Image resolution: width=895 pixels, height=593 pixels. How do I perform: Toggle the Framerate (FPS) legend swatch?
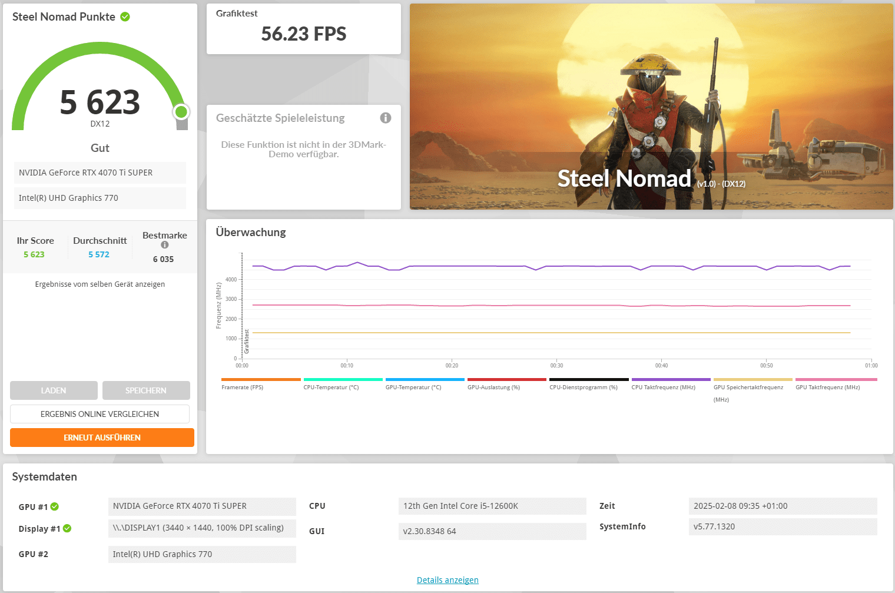261,379
